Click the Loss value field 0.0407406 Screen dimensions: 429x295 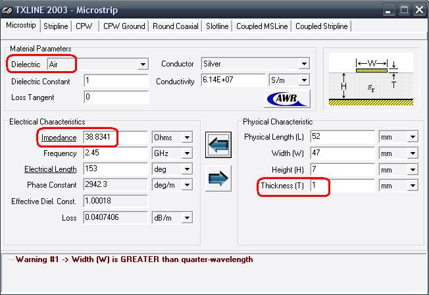[116, 217]
